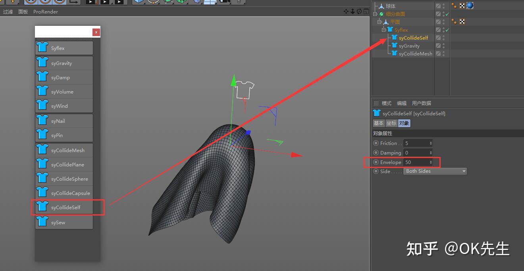Switch to the 坐标 tab in attributes
The height and width of the screenshot is (271, 524).
pos(391,123)
